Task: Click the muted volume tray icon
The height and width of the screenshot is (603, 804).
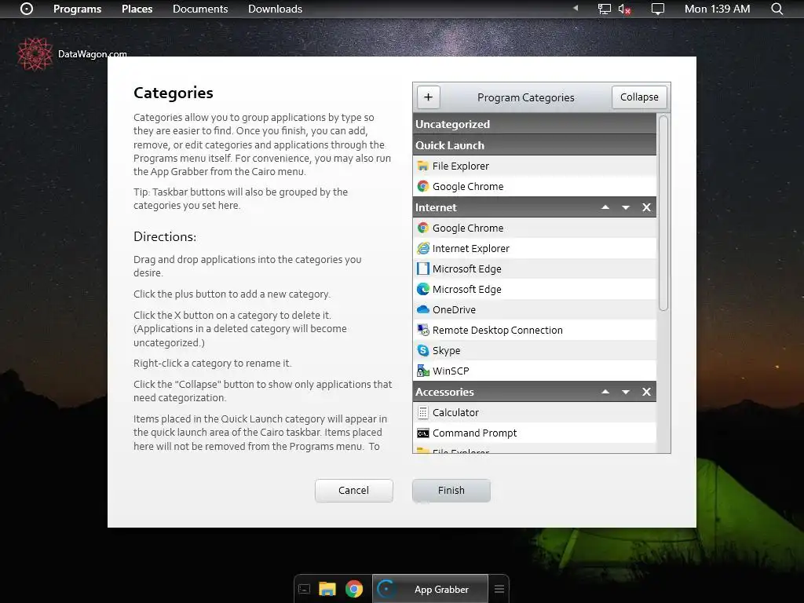Action: [x=624, y=9]
